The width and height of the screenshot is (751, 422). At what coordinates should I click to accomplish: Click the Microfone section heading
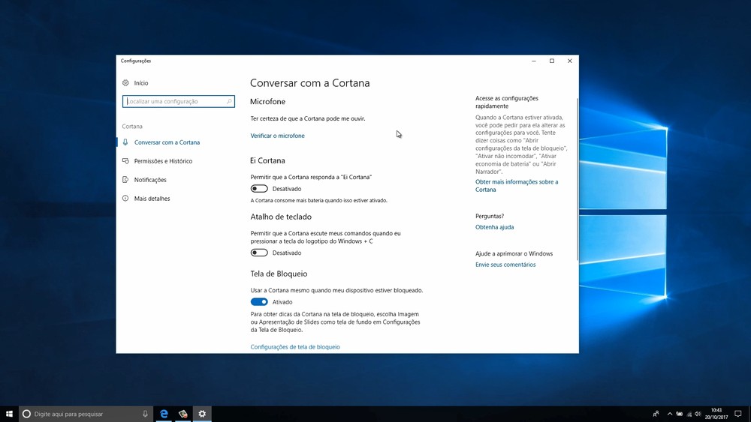coord(268,102)
